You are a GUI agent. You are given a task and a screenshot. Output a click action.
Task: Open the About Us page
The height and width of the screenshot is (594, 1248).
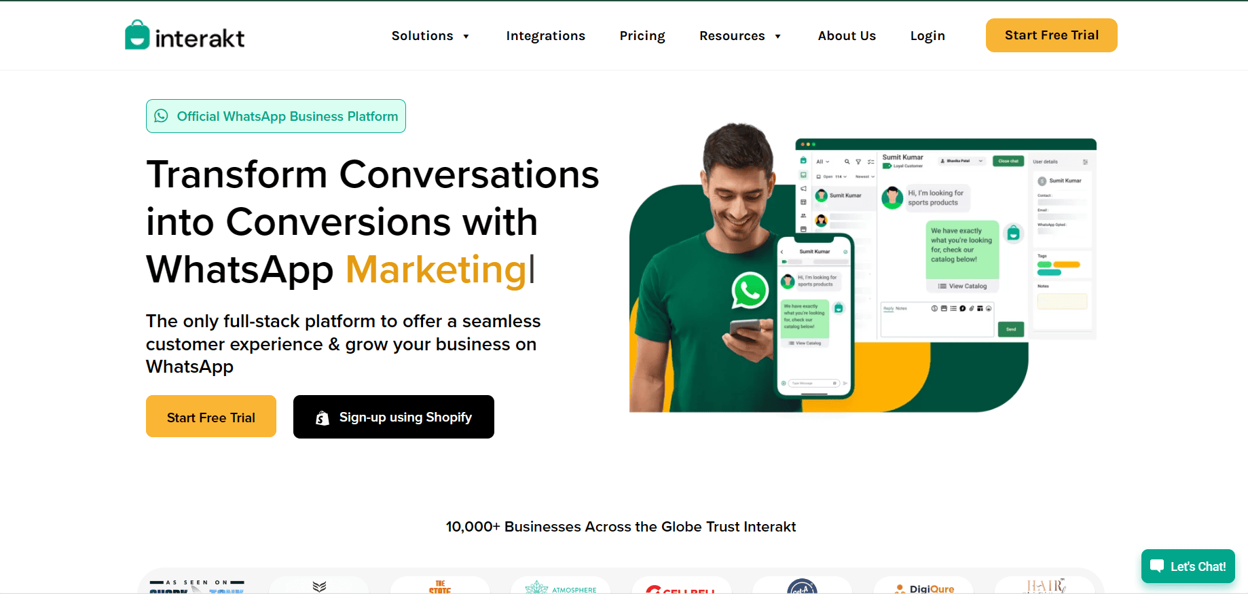coord(847,36)
